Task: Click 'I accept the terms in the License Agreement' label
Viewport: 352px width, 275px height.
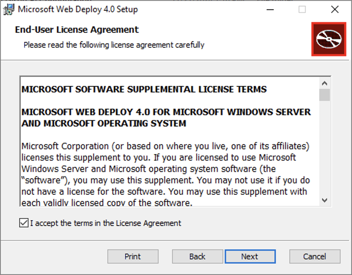Action: [x=106, y=223]
